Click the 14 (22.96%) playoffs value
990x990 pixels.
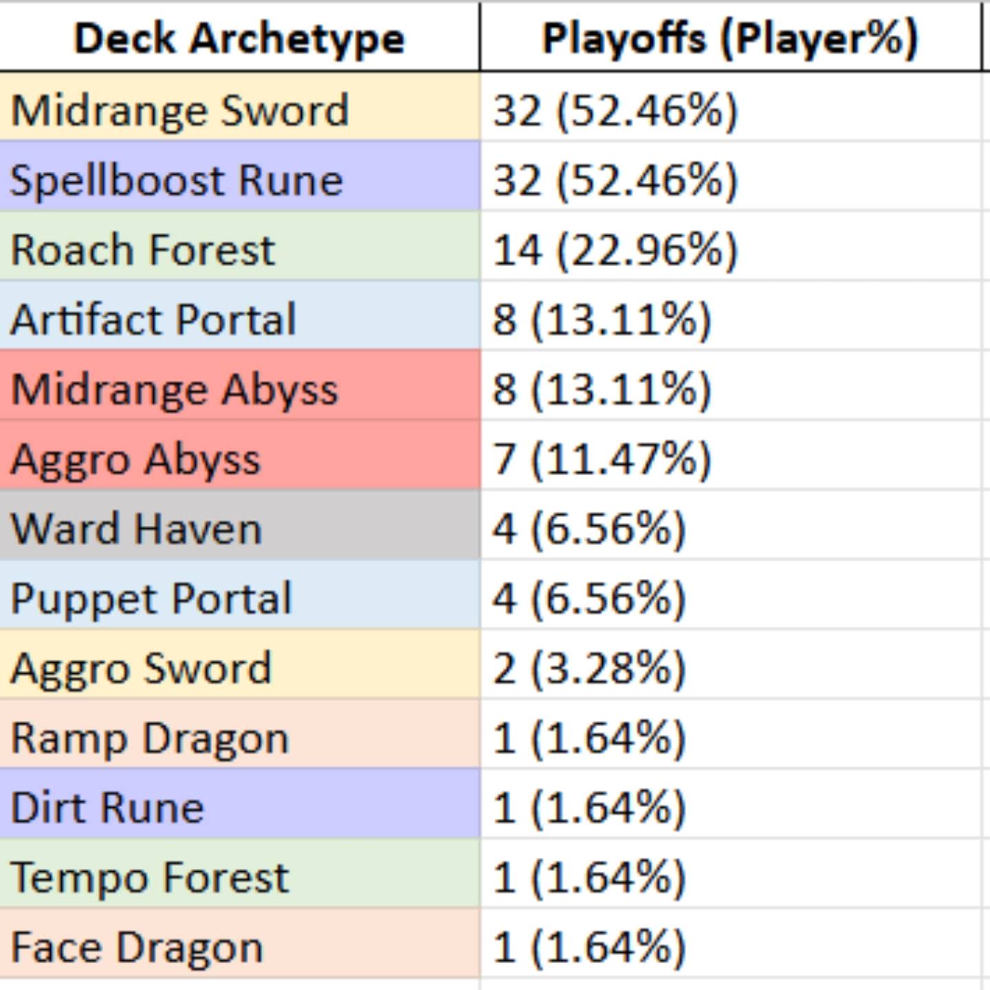point(615,250)
